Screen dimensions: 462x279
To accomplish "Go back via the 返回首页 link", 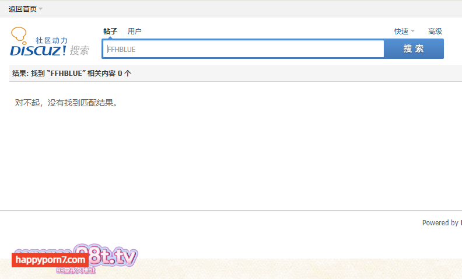I will (x=23, y=9).
